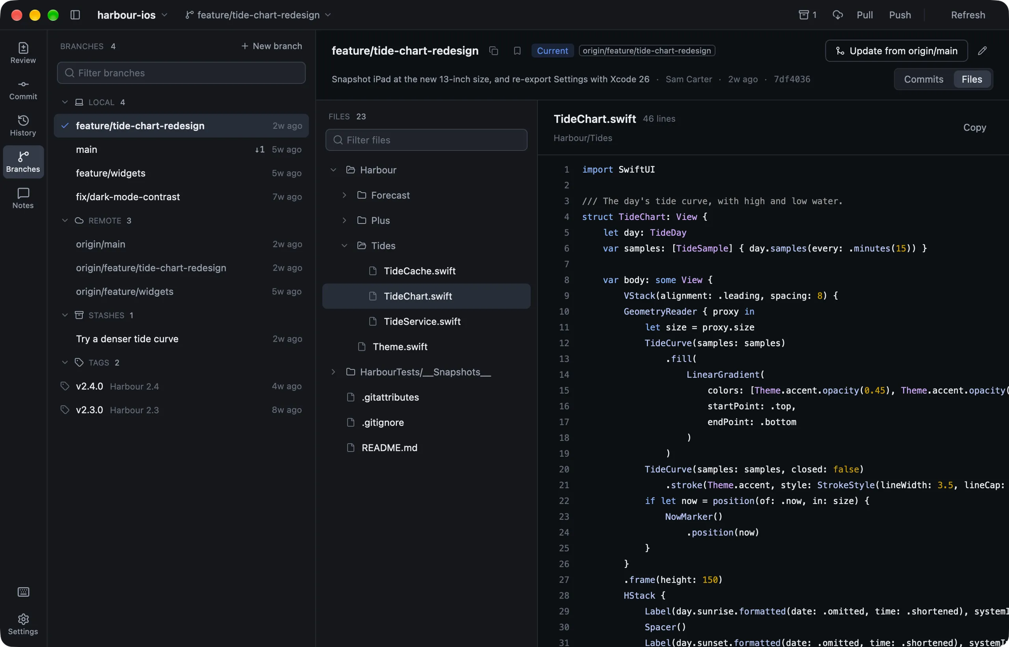1009x647 pixels.
Task: Collapse the Harbour root folder
Action: click(333, 170)
